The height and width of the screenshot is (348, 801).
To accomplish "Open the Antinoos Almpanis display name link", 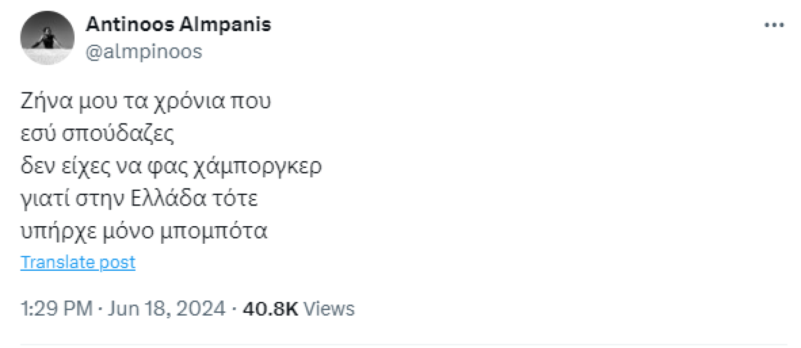I will pyautogui.click(x=178, y=24).
